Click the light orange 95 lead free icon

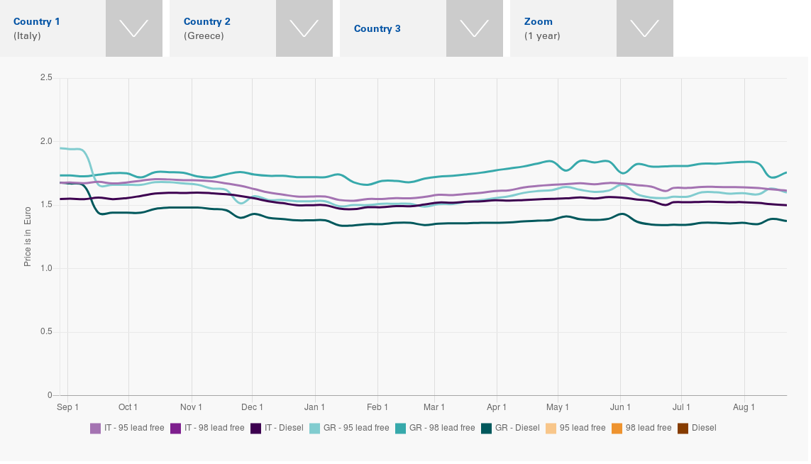551,429
